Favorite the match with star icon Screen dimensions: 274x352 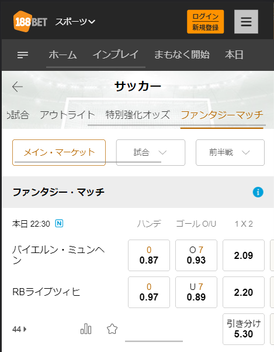112,329
